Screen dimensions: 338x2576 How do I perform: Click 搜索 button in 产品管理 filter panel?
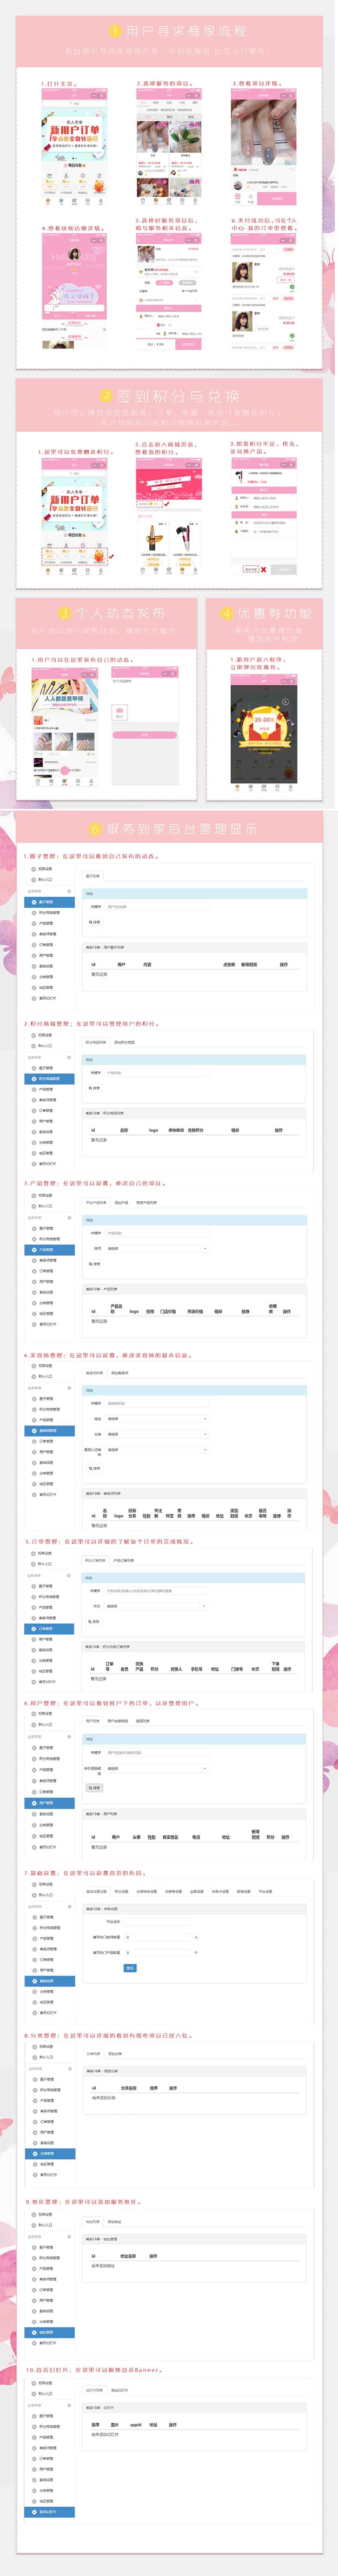(x=94, y=1264)
